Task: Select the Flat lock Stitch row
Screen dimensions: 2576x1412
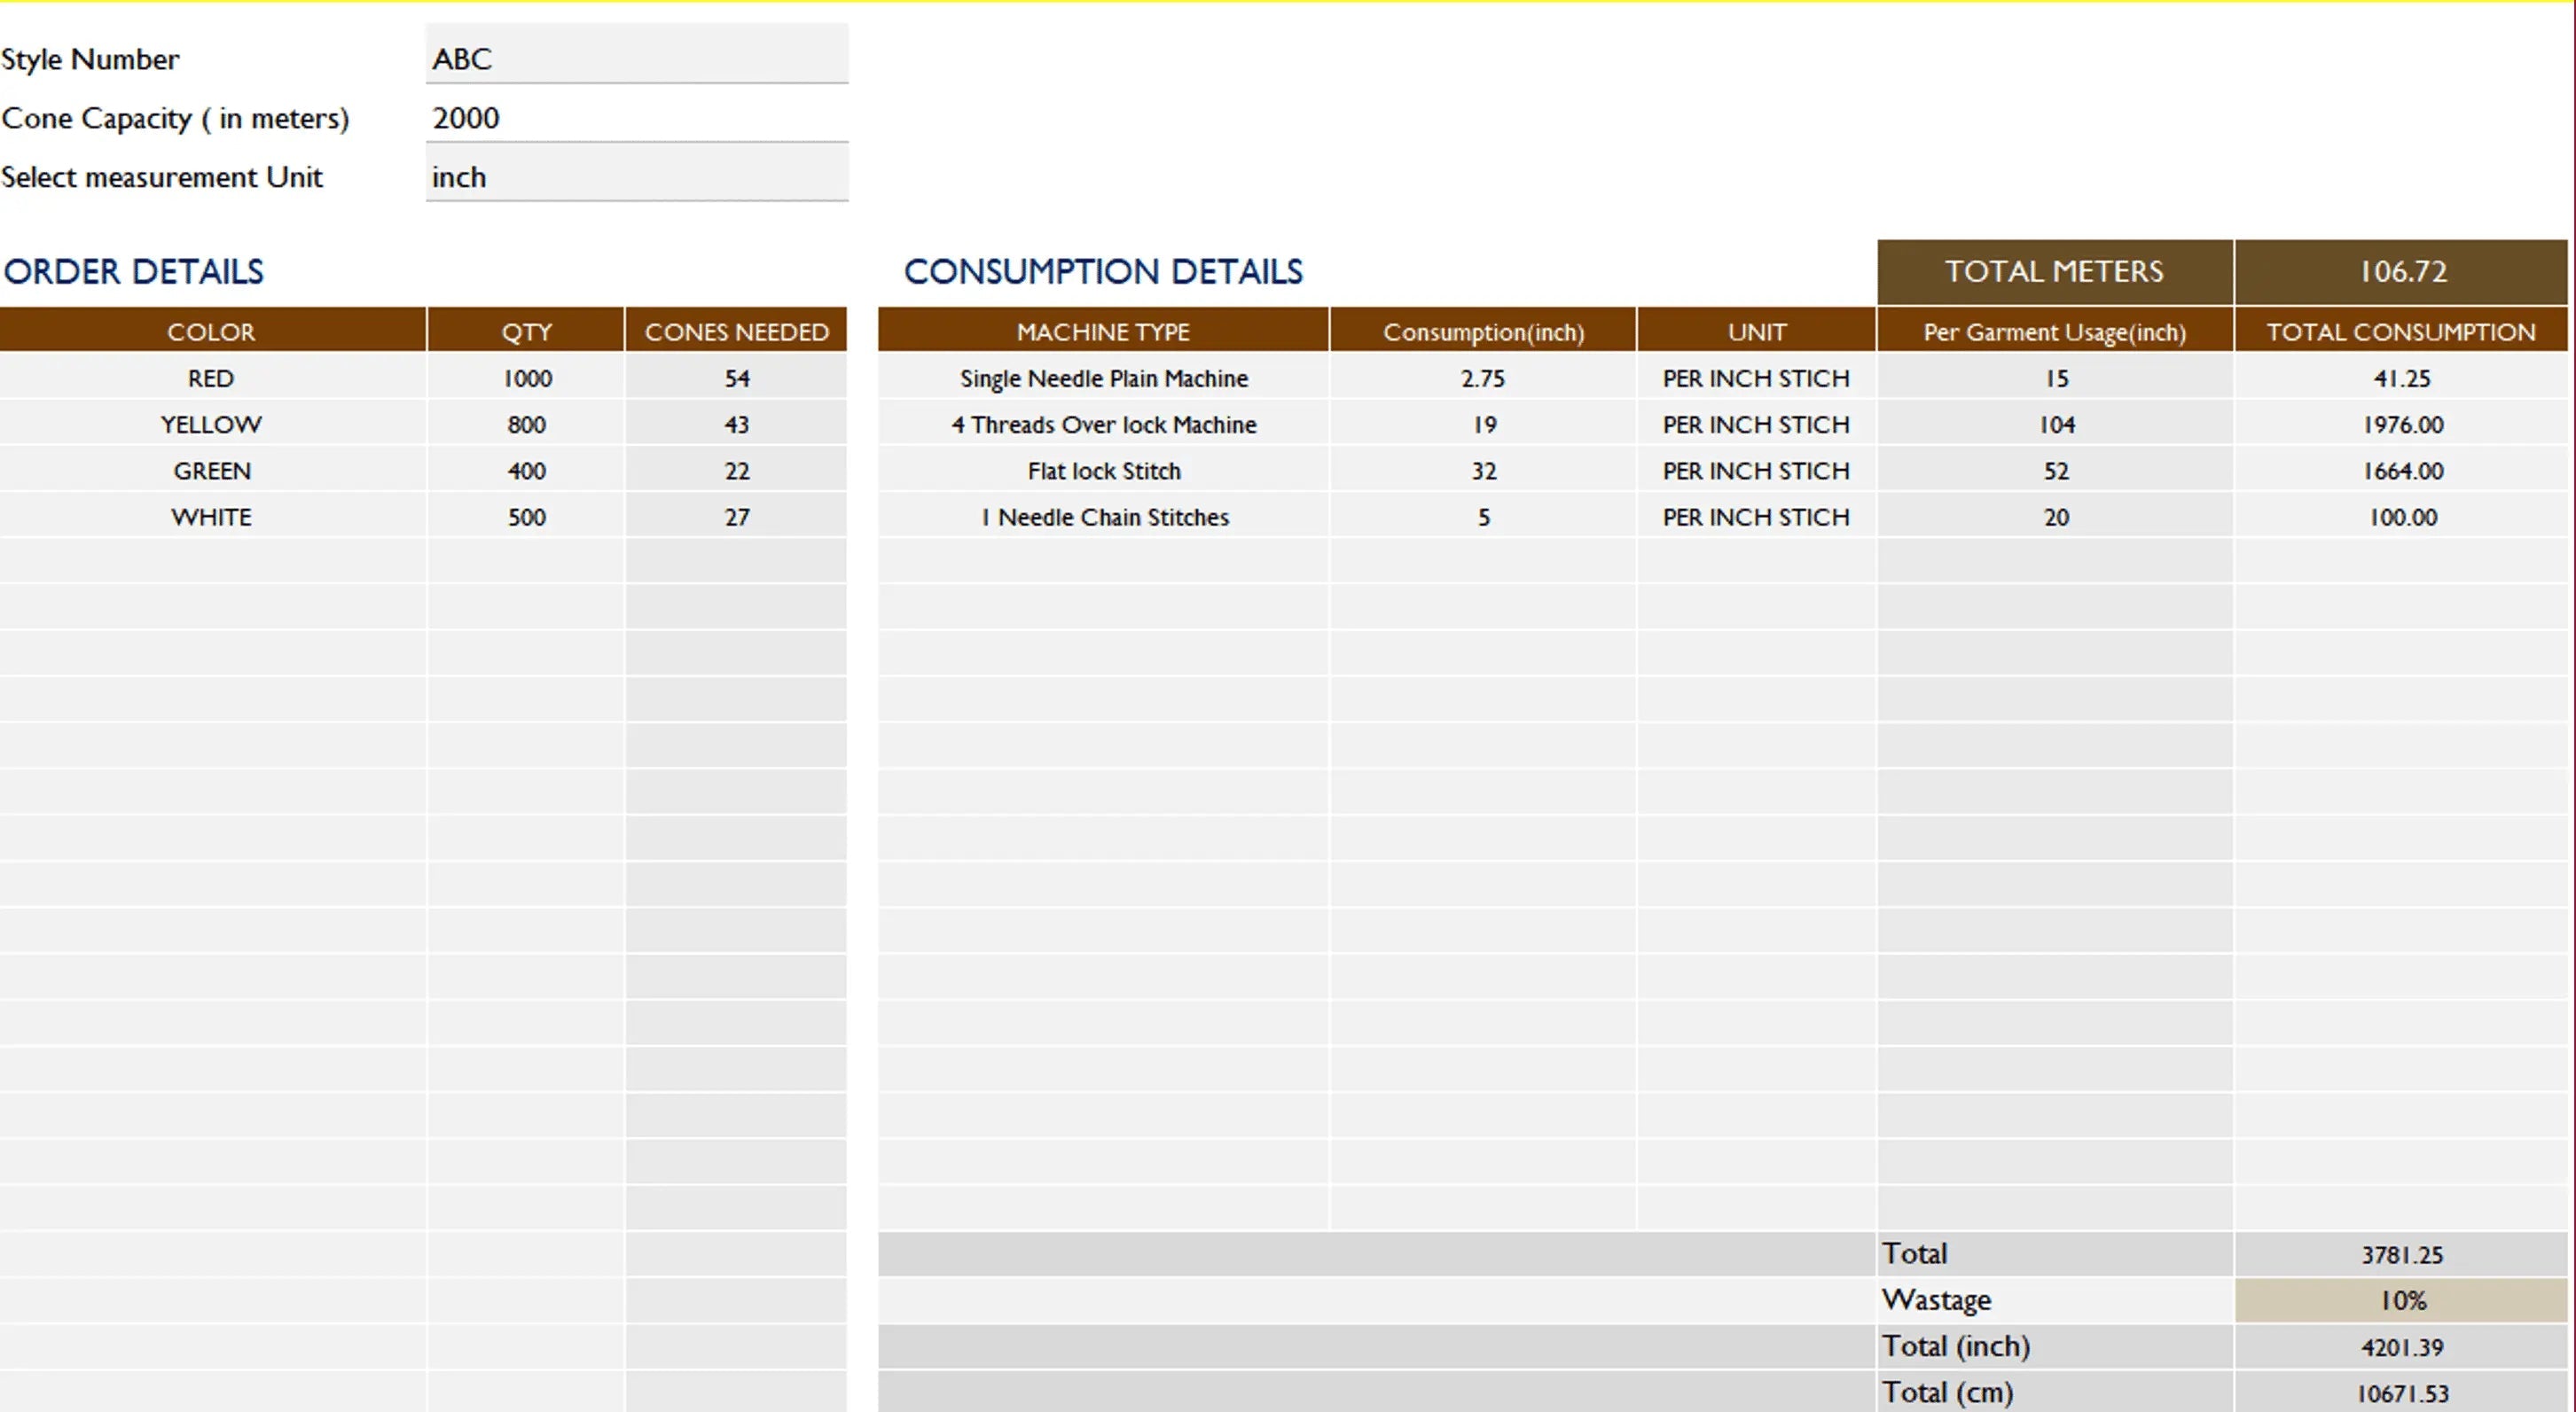Action: pyautogui.click(x=1102, y=470)
